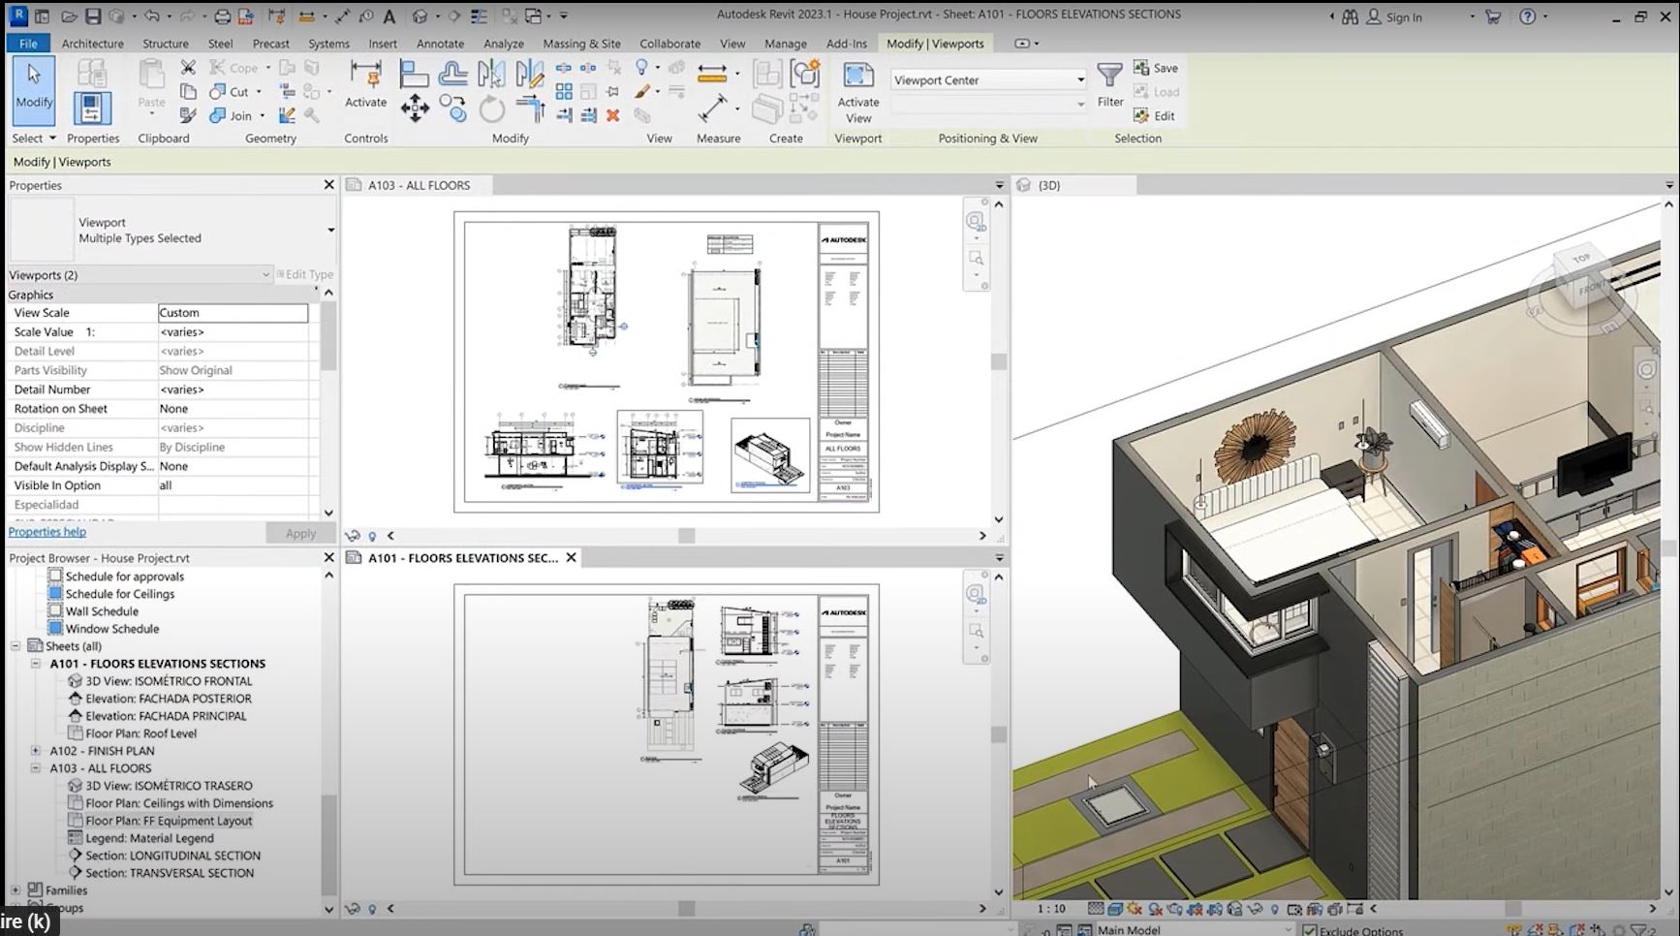Select the Align tool in the ribbon
Screen dimensions: 1680x936
pyautogui.click(x=414, y=75)
